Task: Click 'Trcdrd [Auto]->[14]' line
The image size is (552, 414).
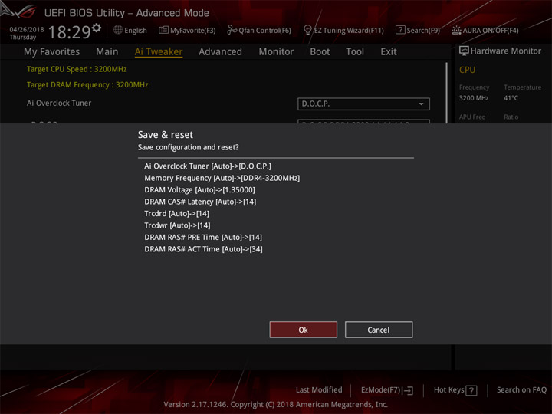Action: coord(177,214)
